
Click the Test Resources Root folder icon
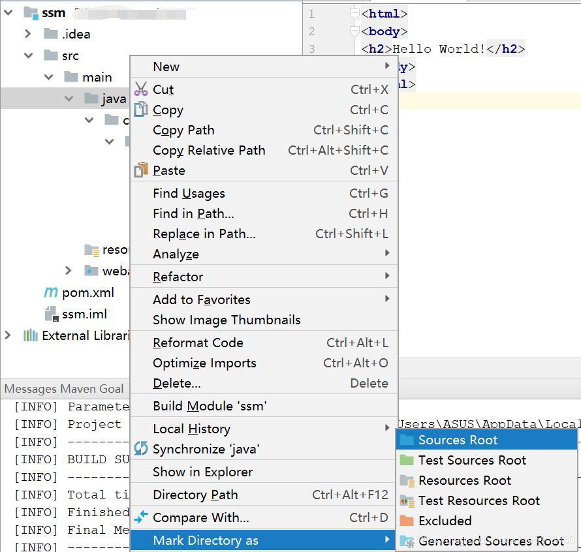pos(407,501)
